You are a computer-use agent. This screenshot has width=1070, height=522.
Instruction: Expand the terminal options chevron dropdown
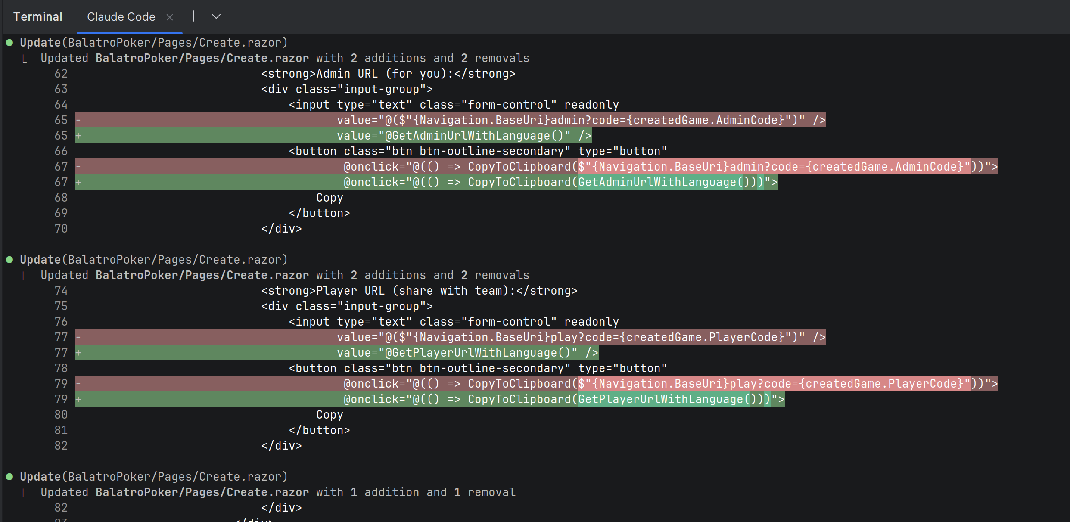(x=216, y=16)
